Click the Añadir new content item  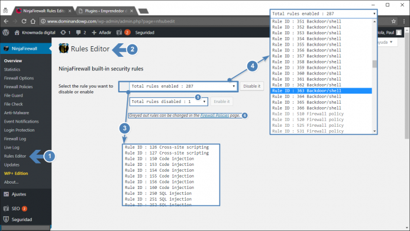101,33
